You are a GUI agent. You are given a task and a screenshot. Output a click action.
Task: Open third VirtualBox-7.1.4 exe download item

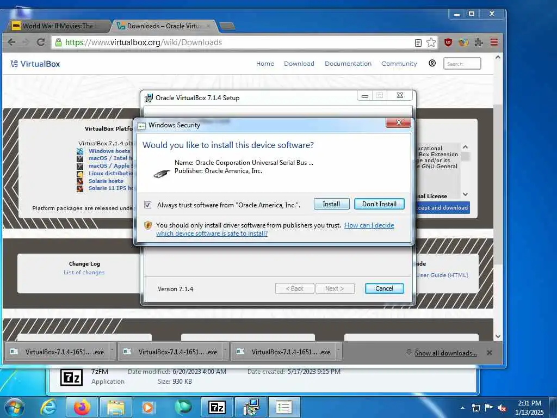coord(283,352)
